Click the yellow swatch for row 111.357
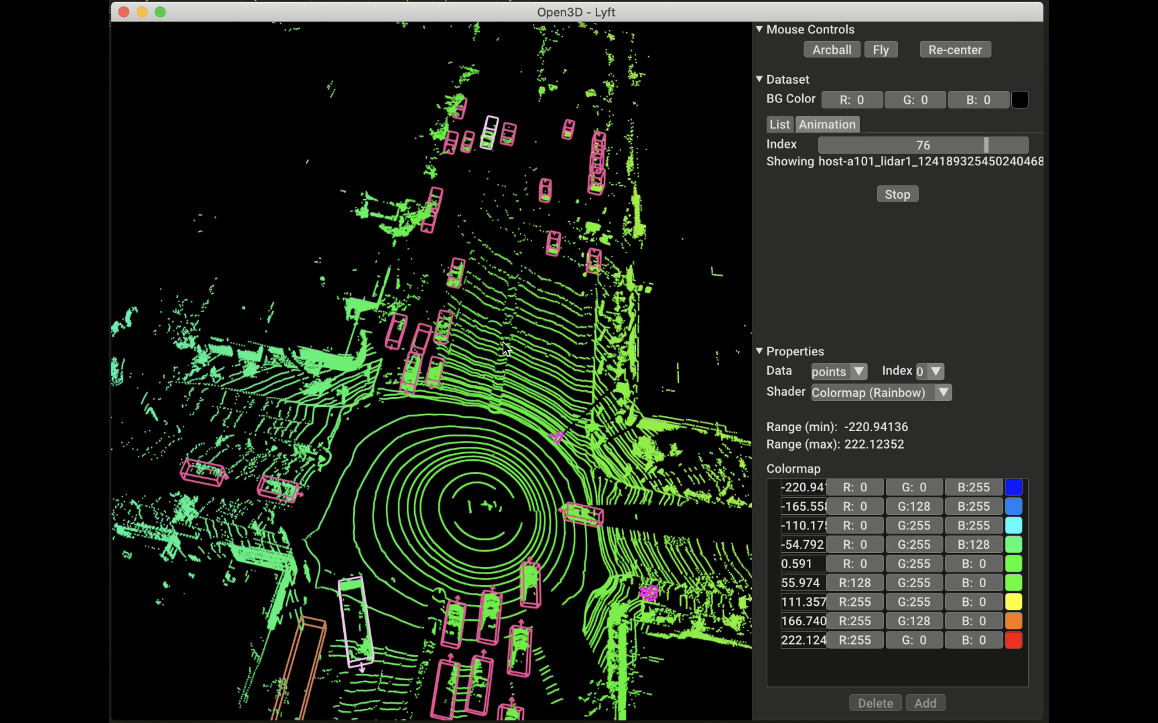The image size is (1158, 723). tap(1013, 602)
